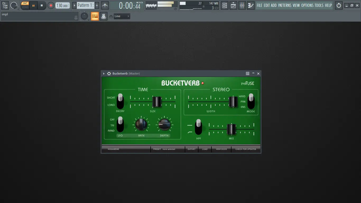Click CHECK FOR UPDATES button

[246, 149]
